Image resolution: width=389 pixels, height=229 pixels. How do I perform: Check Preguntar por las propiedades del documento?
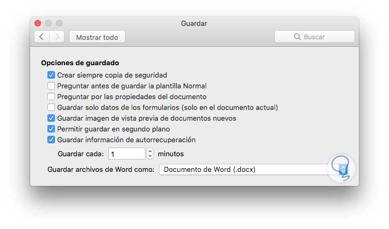51,96
